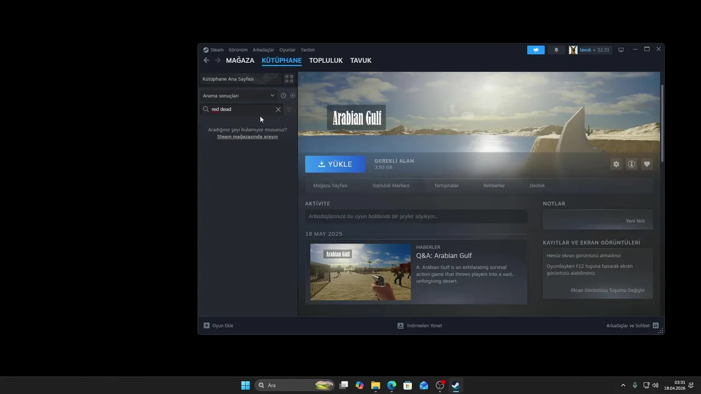Go forward with the right arrow
The height and width of the screenshot is (394, 701).
(x=218, y=60)
